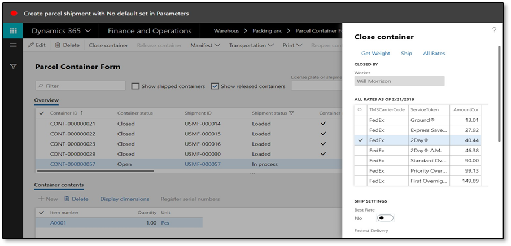Screen dimensions: 511x246
Task: Click the hamburger navigation menu icon
Action: tap(13, 45)
